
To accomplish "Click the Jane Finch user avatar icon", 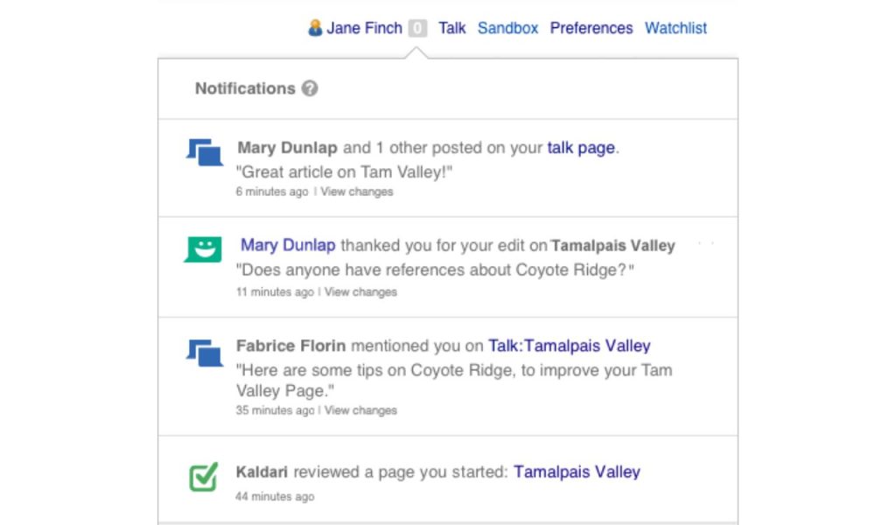I will pyautogui.click(x=317, y=27).
